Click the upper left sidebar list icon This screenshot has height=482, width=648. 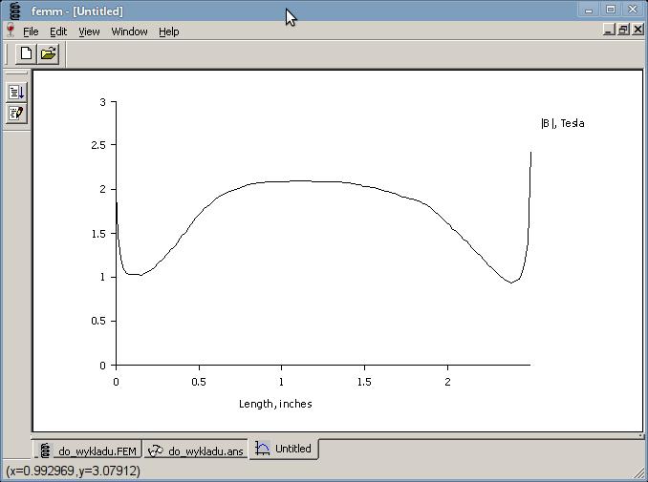pyautogui.click(x=16, y=92)
